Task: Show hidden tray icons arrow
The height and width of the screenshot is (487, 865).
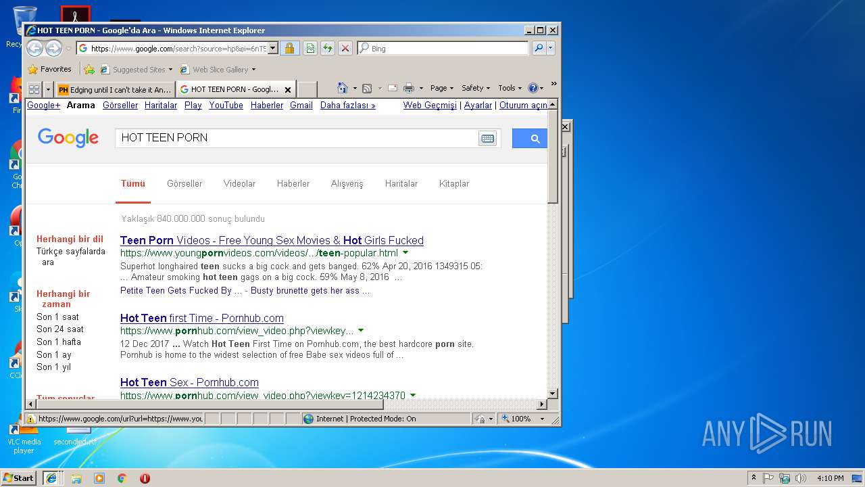Action: click(x=754, y=478)
